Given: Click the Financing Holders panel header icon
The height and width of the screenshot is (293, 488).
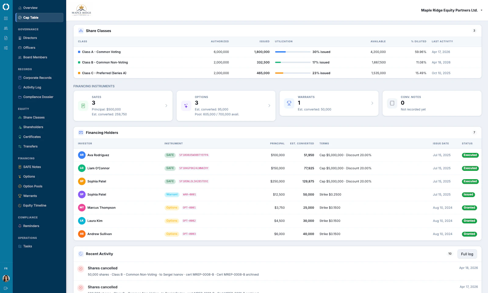Looking at the screenshot, I should [x=81, y=133].
